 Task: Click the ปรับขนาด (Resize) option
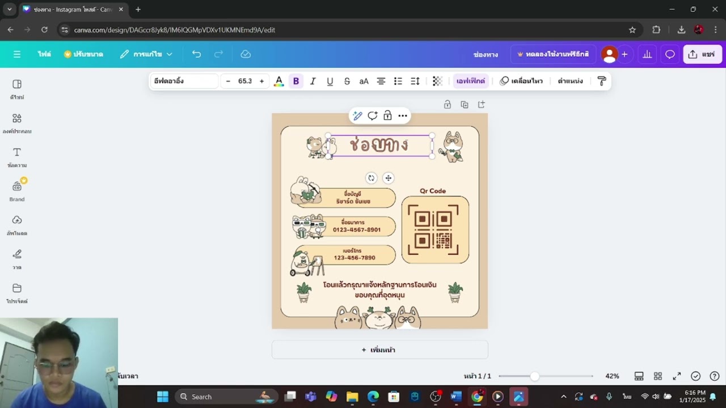(83, 54)
